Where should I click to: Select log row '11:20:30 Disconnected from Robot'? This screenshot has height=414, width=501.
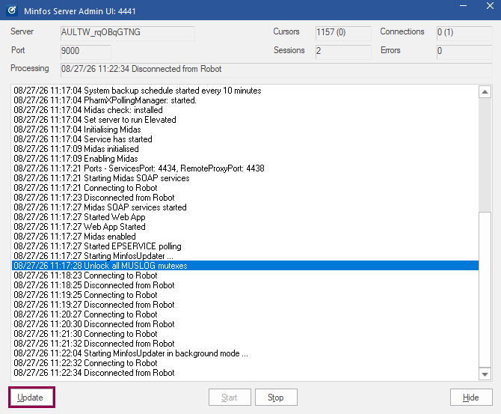(x=245, y=324)
